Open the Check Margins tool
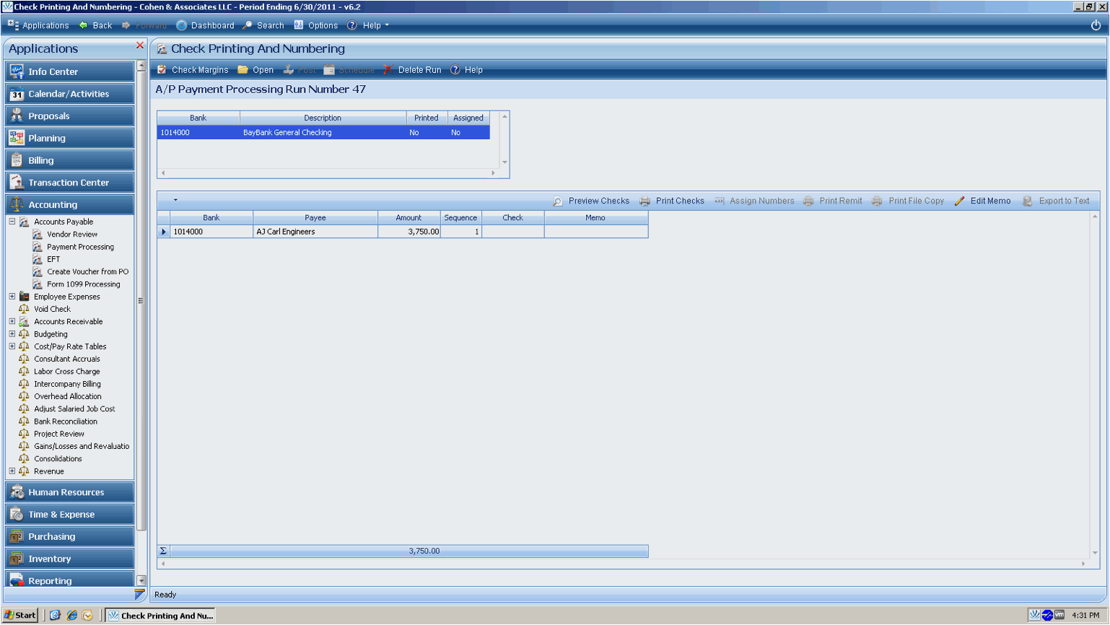Viewport: 1110px width, 625px height. pyautogui.click(x=193, y=70)
